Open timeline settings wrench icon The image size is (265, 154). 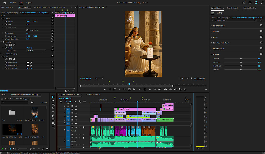point(80,102)
